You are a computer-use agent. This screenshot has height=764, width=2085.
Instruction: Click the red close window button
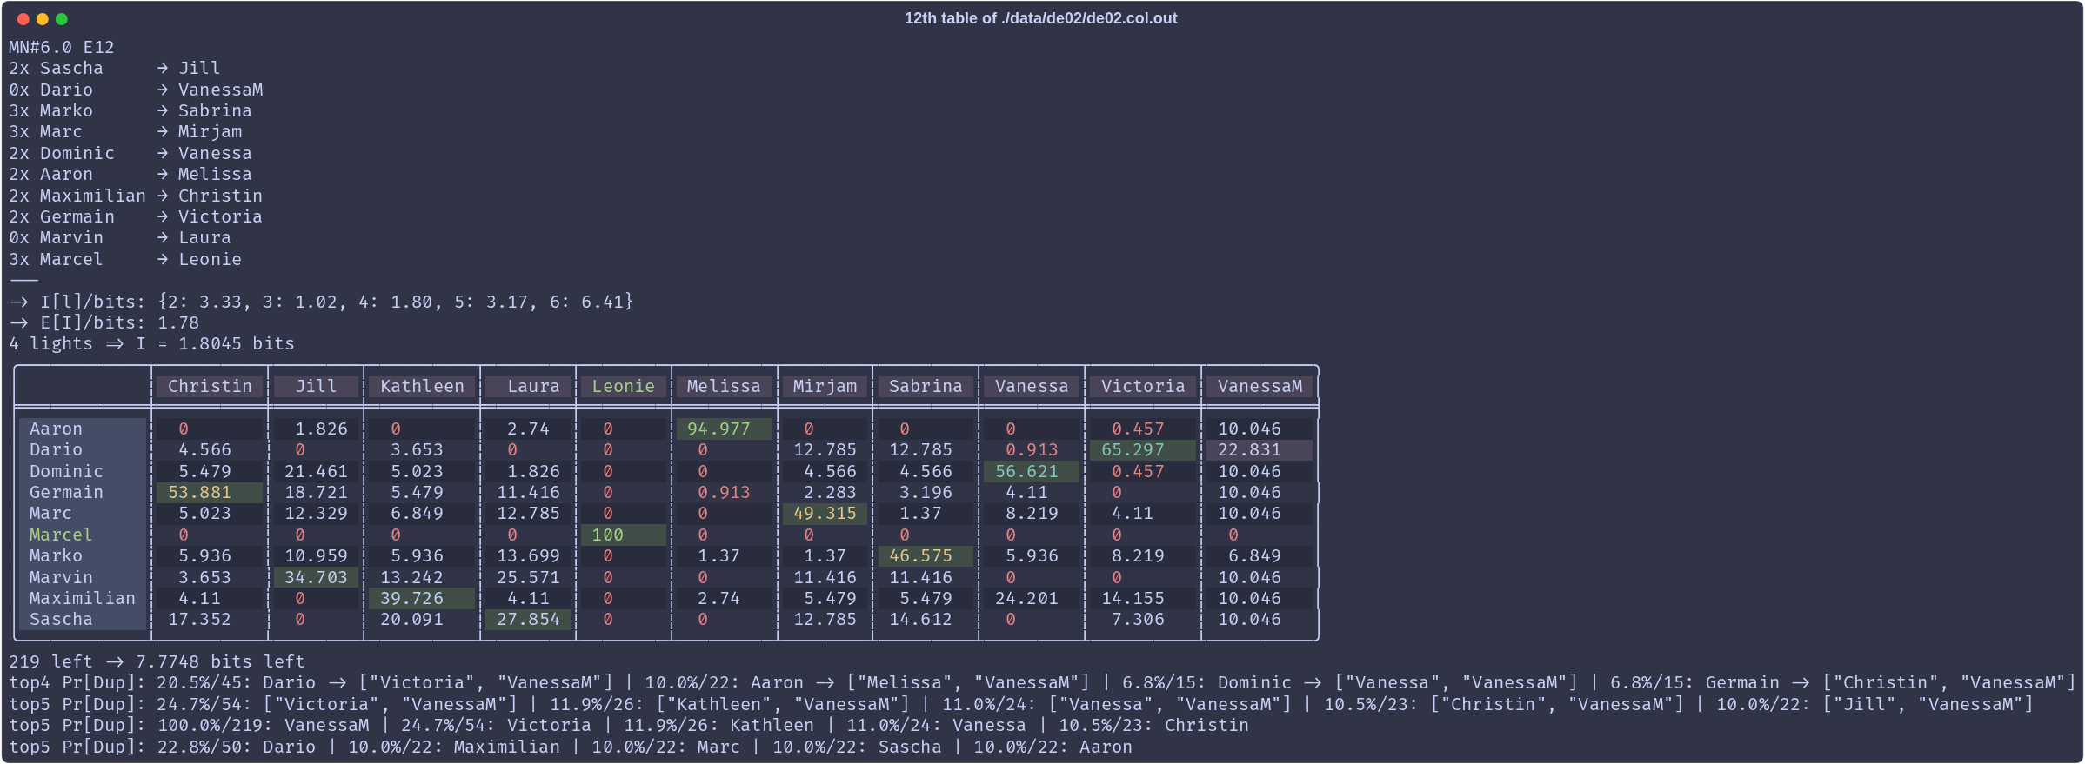(23, 19)
